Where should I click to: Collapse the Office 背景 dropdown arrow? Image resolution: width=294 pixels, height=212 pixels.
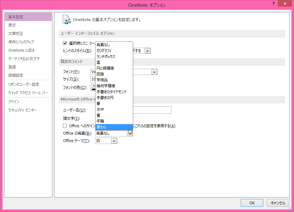coord(130,133)
